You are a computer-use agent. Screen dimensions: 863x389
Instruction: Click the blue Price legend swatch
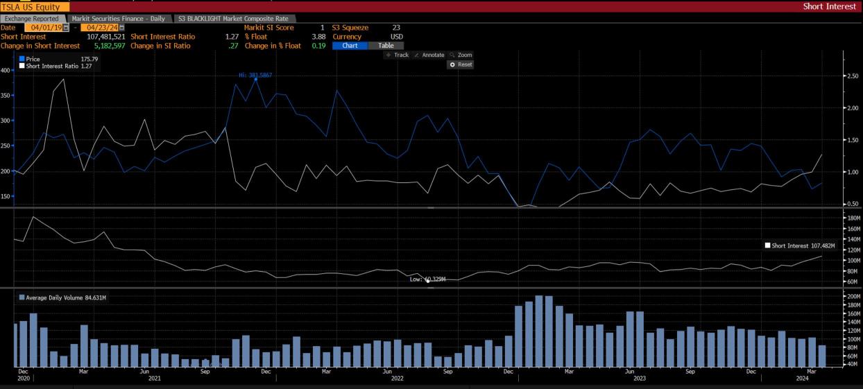(22, 60)
